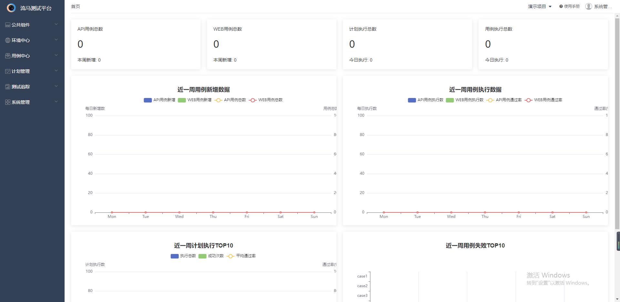This screenshot has width=620, height=302.
Task: Click the 近一周用例失败TOP10 chart title
Action: 475,246
